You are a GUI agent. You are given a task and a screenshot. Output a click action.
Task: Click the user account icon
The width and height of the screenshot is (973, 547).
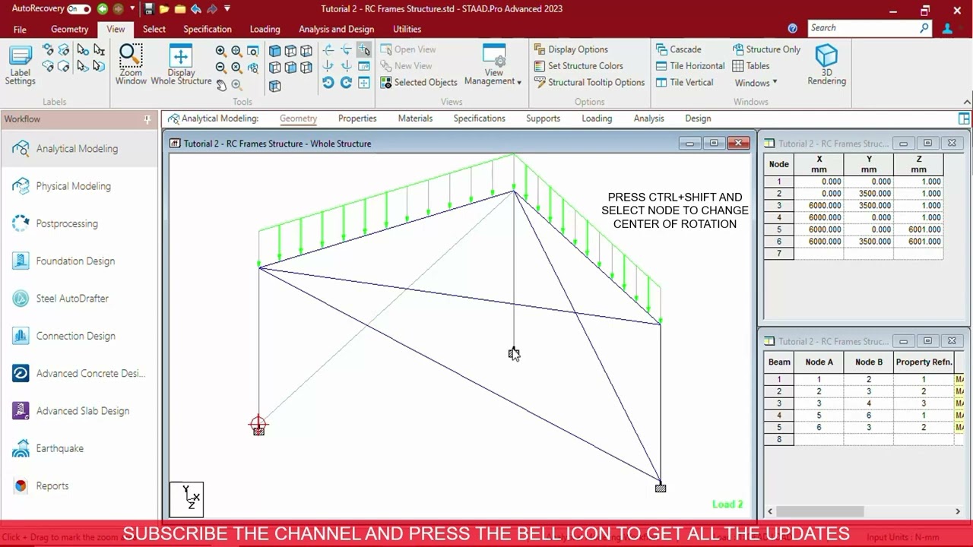947,28
